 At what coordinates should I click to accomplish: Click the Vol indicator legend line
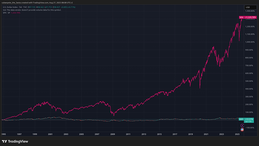coord(32,10)
